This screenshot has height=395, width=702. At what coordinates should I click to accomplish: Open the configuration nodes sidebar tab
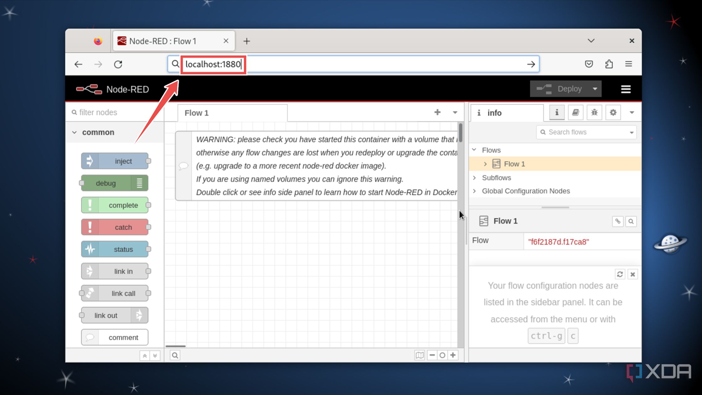(x=613, y=112)
